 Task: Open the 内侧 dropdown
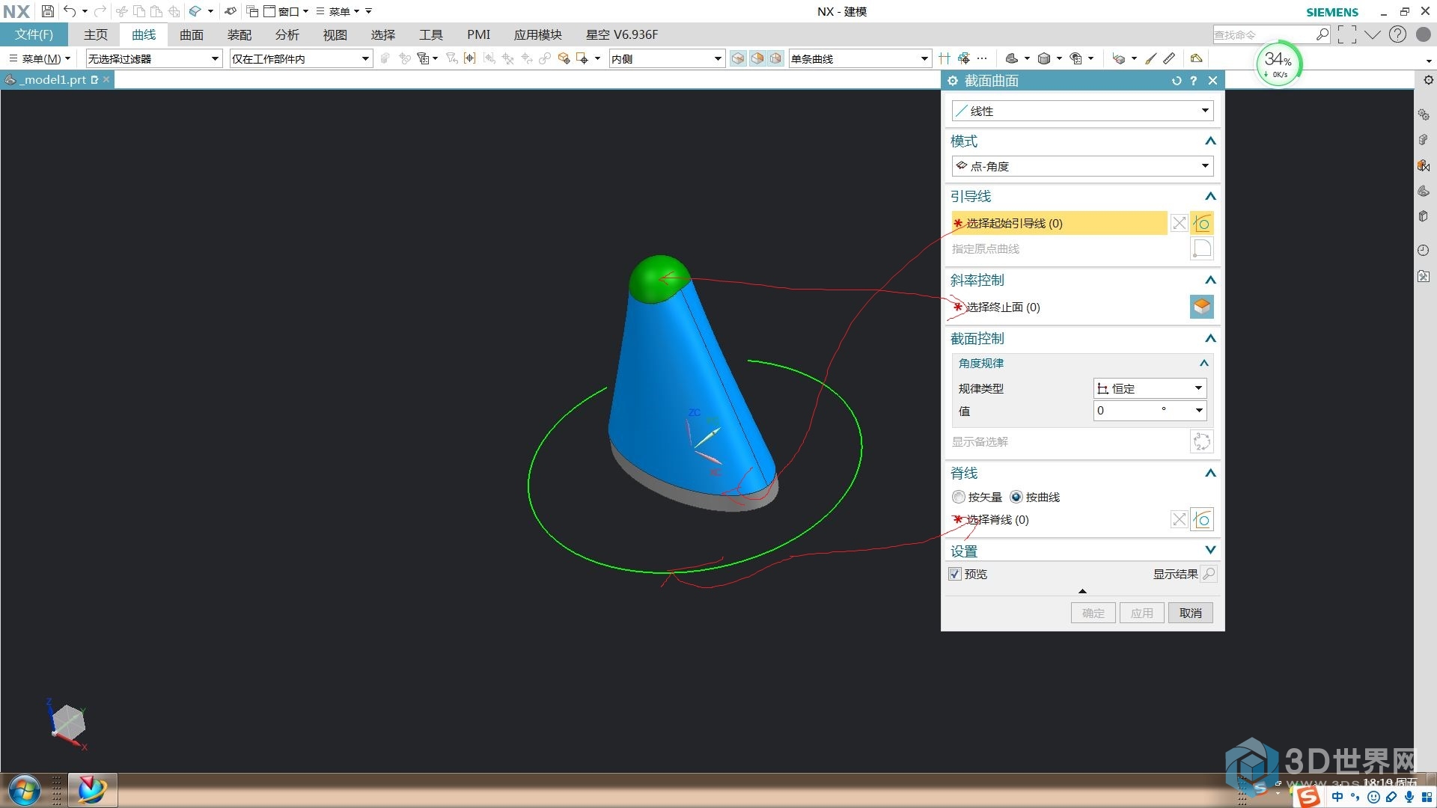coord(666,58)
